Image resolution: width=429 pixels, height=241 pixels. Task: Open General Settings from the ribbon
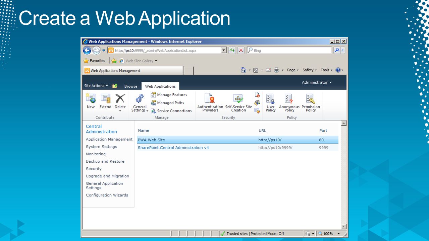pos(140,103)
